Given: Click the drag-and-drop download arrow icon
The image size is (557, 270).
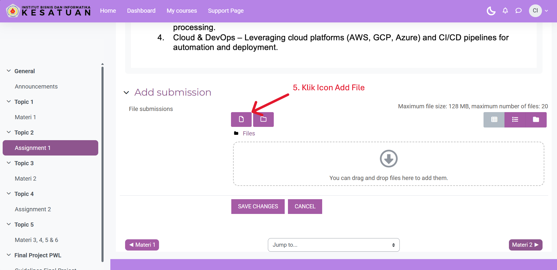Looking at the screenshot, I should 389,159.
